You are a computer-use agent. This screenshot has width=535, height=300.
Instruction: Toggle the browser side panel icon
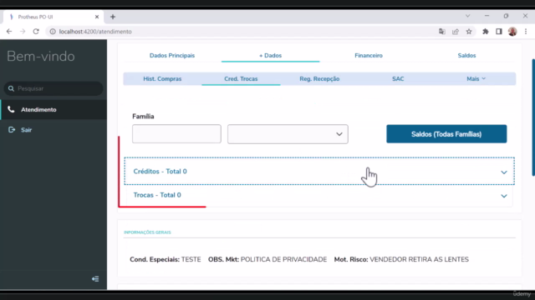click(x=499, y=32)
